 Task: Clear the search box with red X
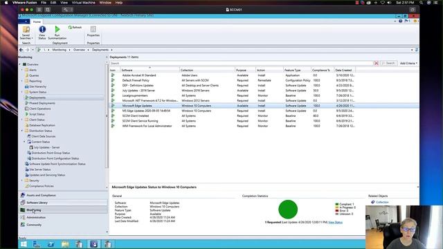(376, 63)
